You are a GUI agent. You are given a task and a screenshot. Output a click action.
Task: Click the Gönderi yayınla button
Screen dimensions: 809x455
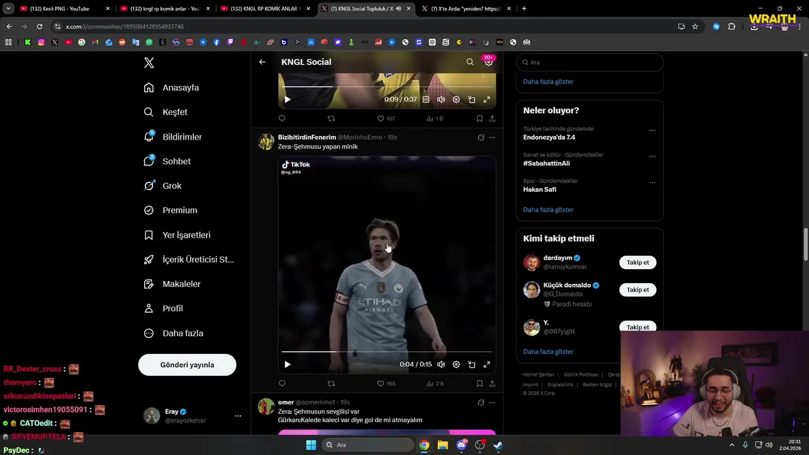click(187, 365)
